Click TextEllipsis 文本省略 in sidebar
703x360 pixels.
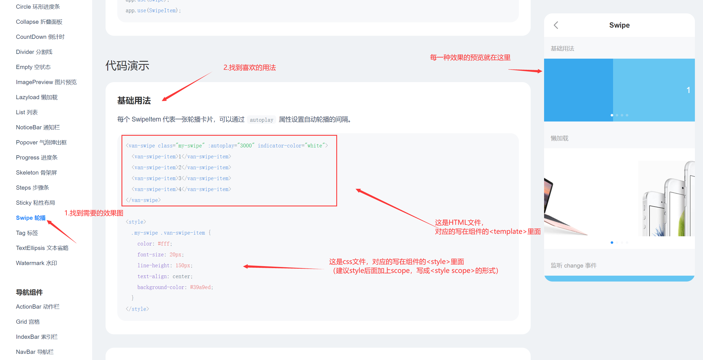click(42, 248)
